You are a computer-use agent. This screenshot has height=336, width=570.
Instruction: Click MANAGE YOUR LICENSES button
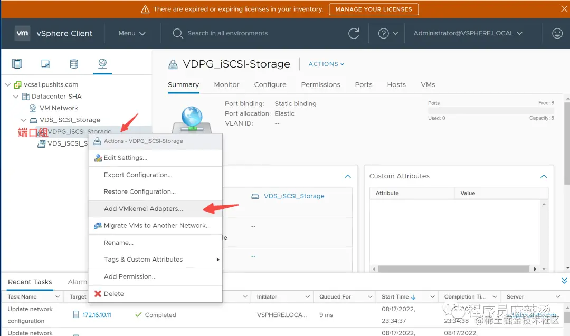pos(374,9)
